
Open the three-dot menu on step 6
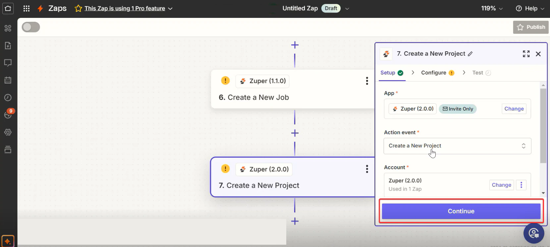coord(367,81)
